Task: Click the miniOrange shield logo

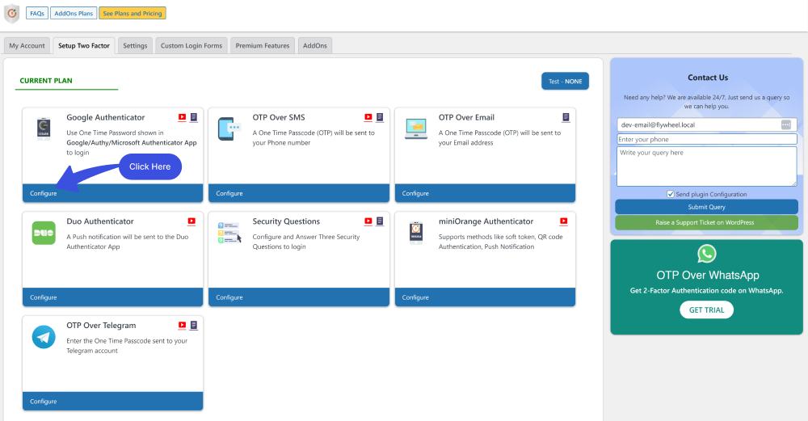Action: (x=12, y=14)
